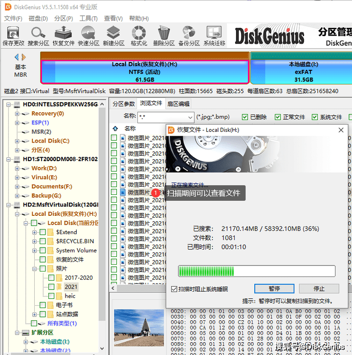Click the 2017-2020 folder icon
The width and height of the screenshot is (352, 355).
pyautogui.click(x=59, y=278)
